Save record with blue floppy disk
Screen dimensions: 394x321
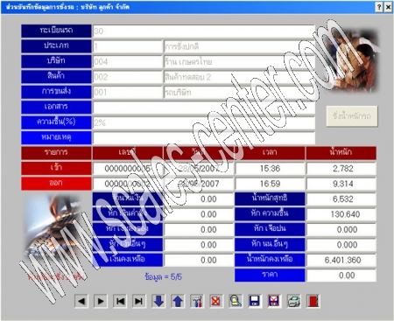tap(255, 301)
